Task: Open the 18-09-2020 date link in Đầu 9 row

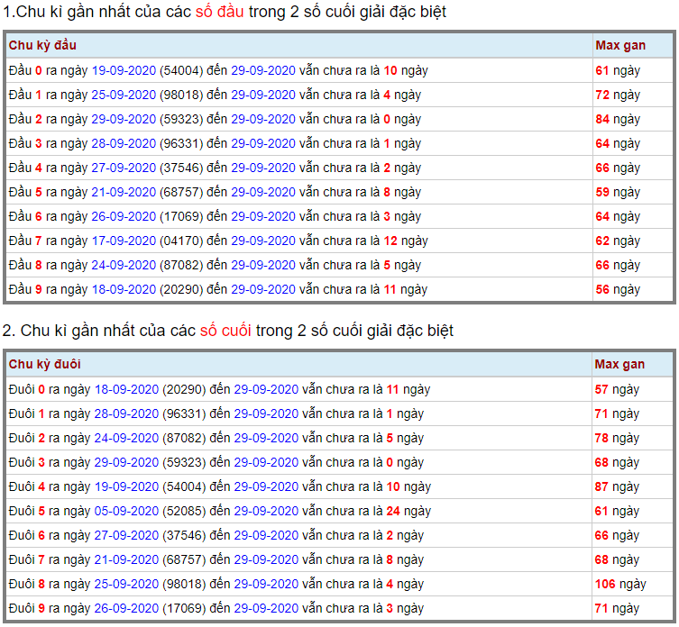Action: 124,289
